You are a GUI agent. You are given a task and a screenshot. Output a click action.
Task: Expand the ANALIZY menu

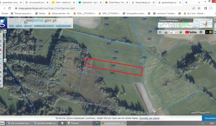click(28, 26)
